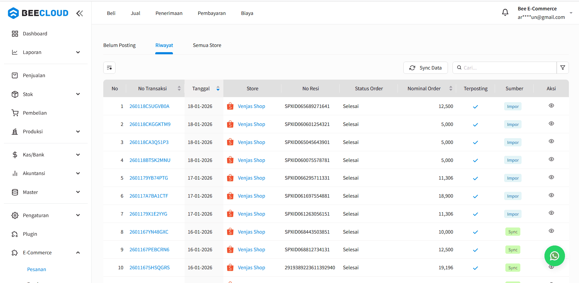
Task: Click the eye icon on row 5
Action: click(x=551, y=177)
